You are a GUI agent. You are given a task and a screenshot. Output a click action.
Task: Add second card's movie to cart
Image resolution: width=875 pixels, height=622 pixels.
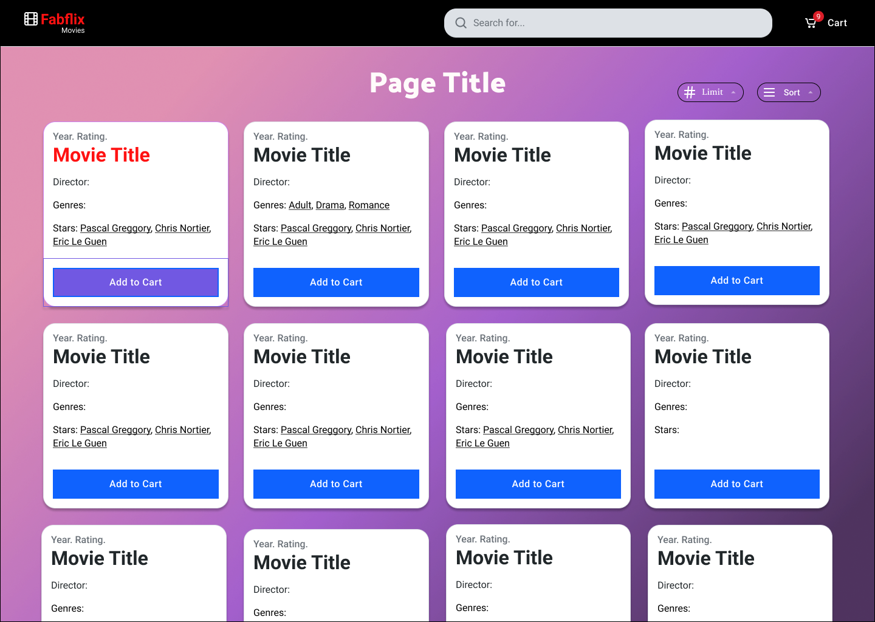[x=336, y=282]
